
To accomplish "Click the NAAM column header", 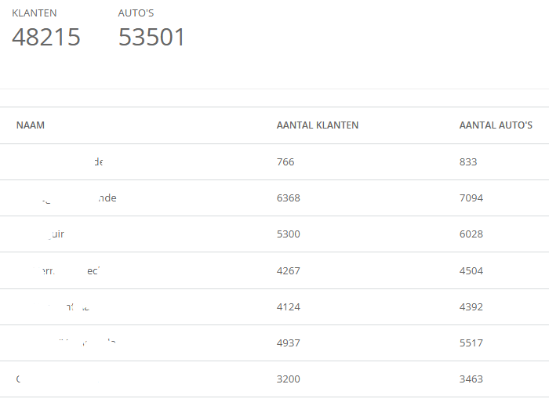I will [31, 125].
